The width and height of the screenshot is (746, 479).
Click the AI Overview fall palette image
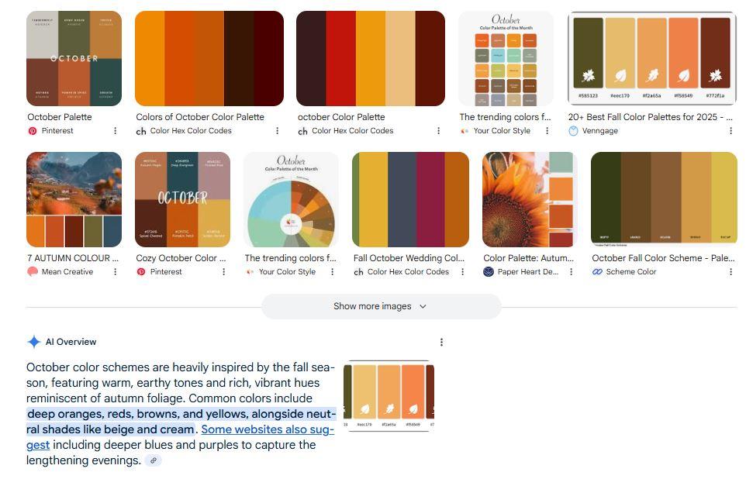pyautogui.click(x=389, y=396)
